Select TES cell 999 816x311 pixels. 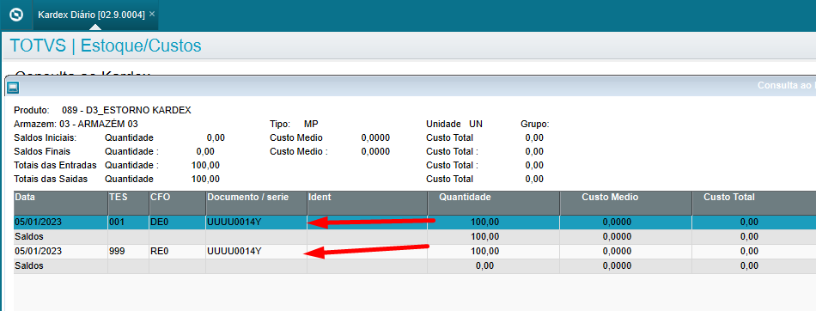[128, 252]
